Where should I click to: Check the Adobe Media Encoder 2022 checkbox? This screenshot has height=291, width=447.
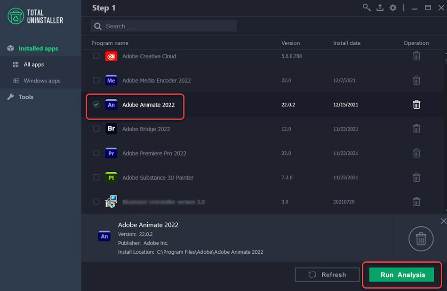coord(96,80)
